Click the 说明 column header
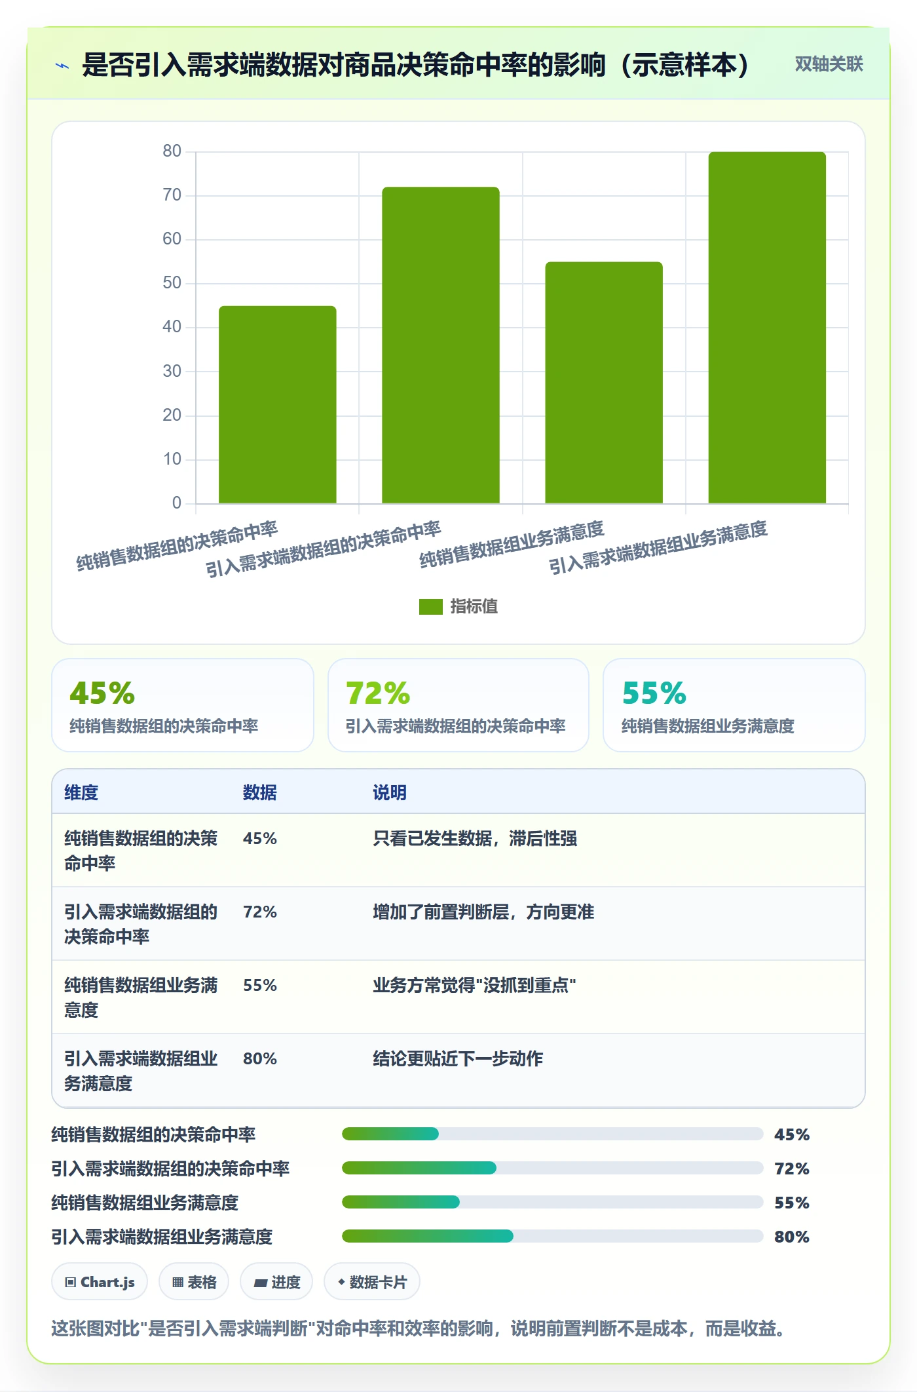Viewport: 917px width, 1392px height. [x=390, y=792]
